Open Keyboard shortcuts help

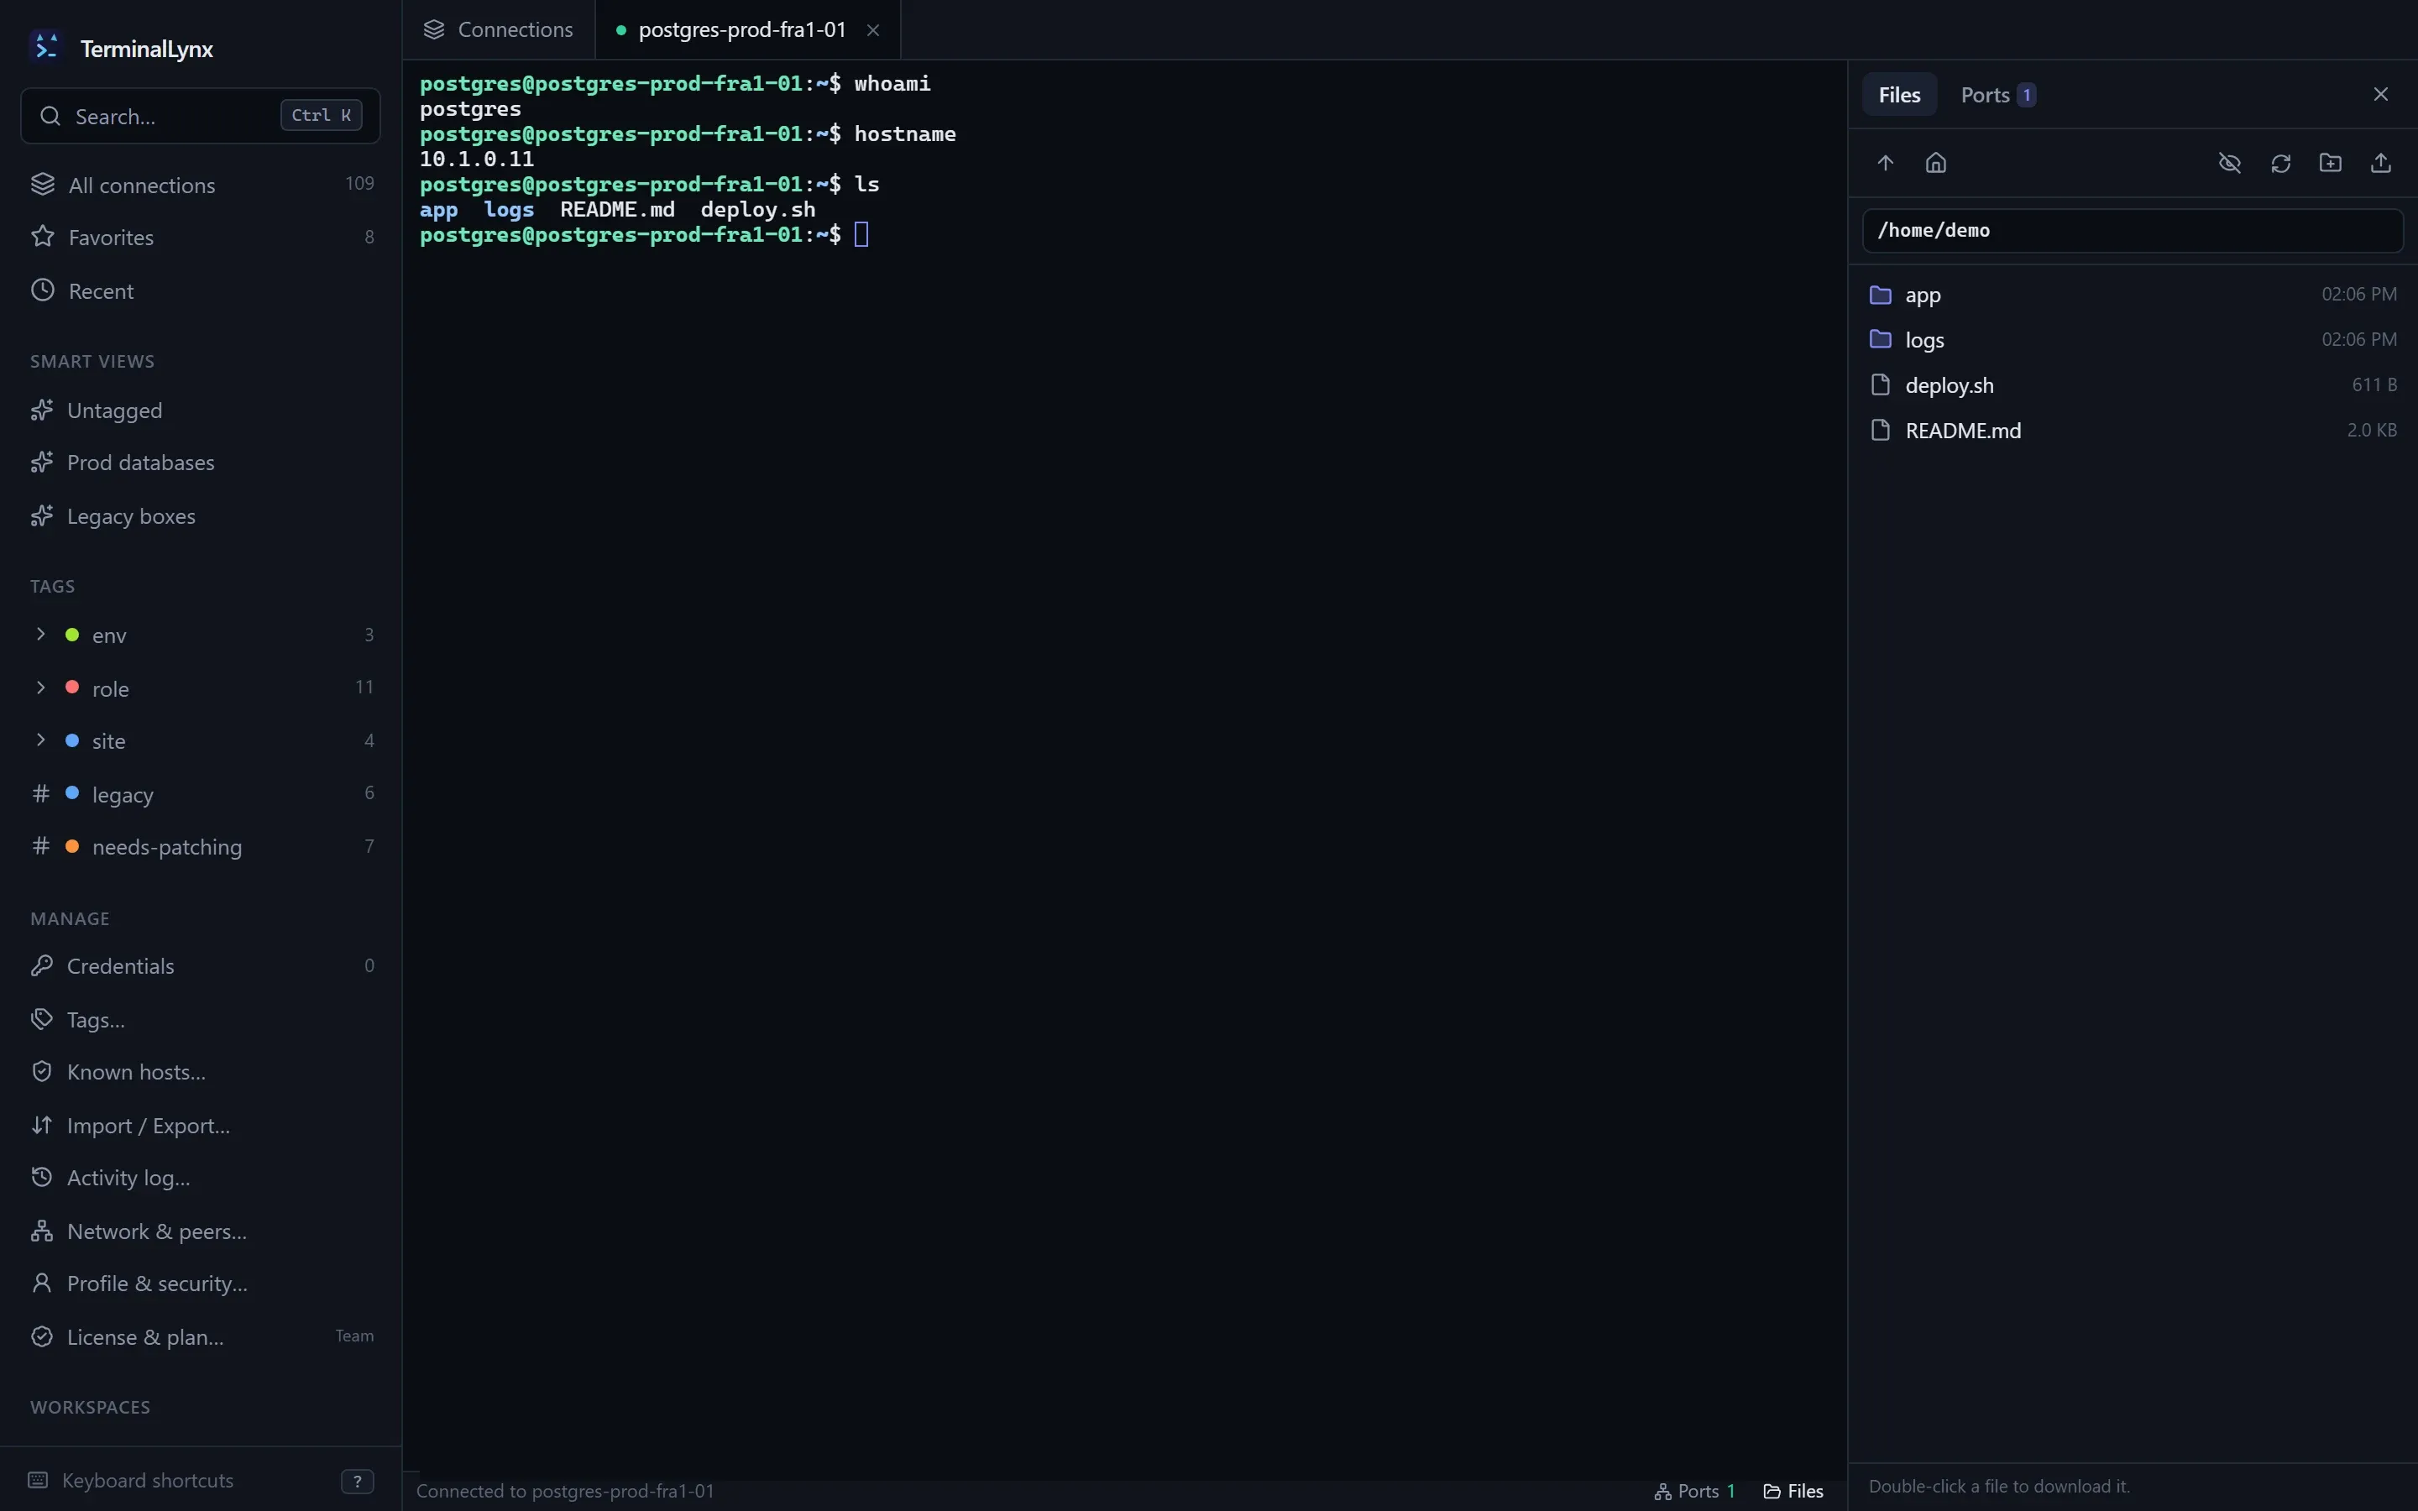201,1481
